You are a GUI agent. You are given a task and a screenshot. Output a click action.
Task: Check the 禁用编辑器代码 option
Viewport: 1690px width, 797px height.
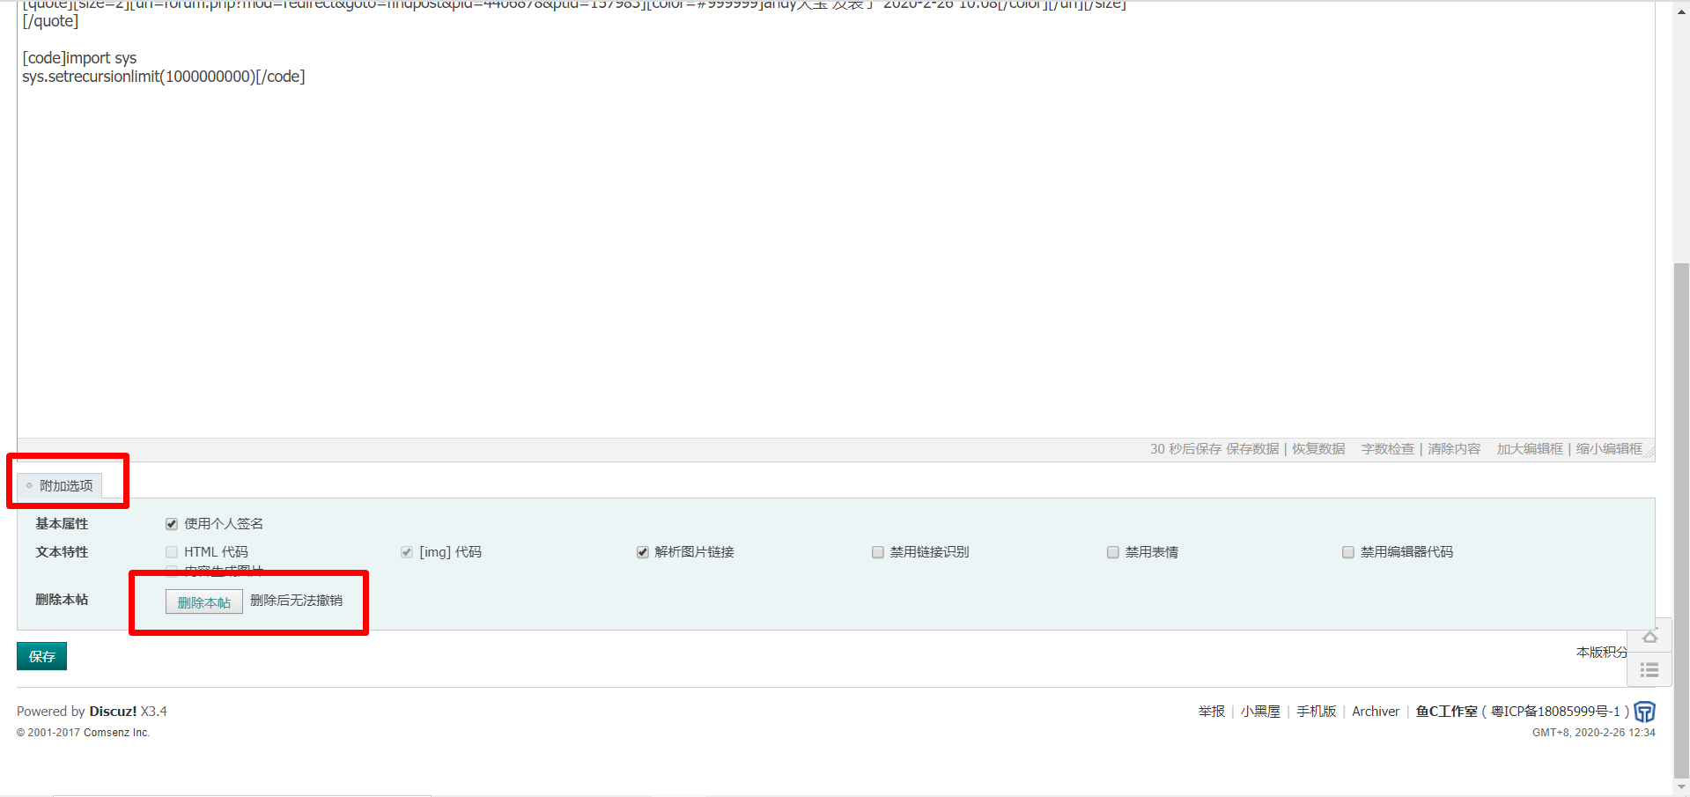click(x=1348, y=552)
